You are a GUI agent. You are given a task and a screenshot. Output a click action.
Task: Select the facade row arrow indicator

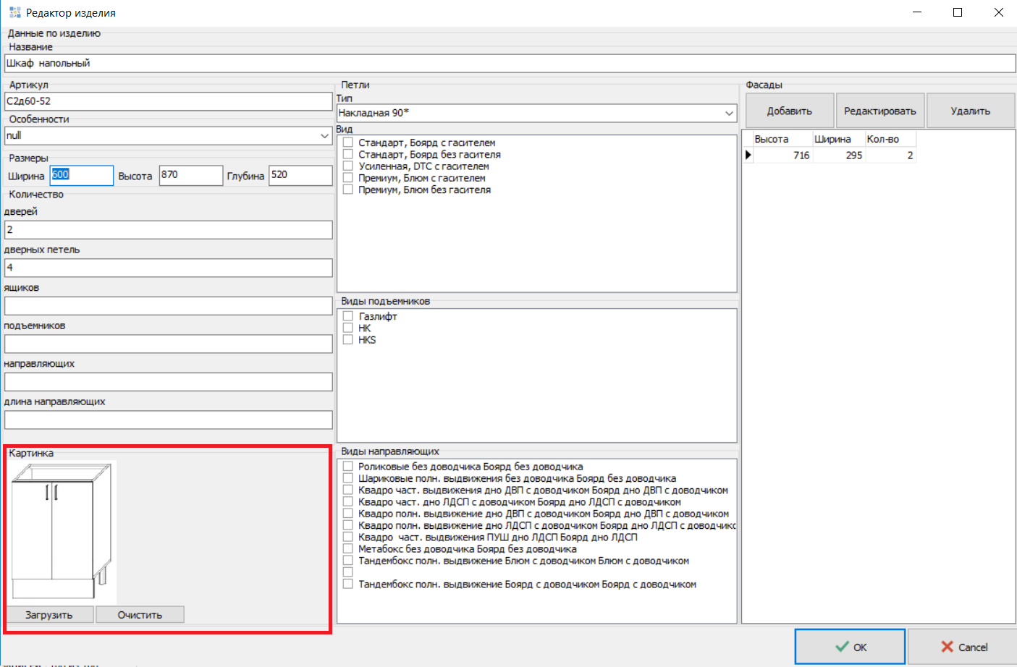[x=748, y=155]
